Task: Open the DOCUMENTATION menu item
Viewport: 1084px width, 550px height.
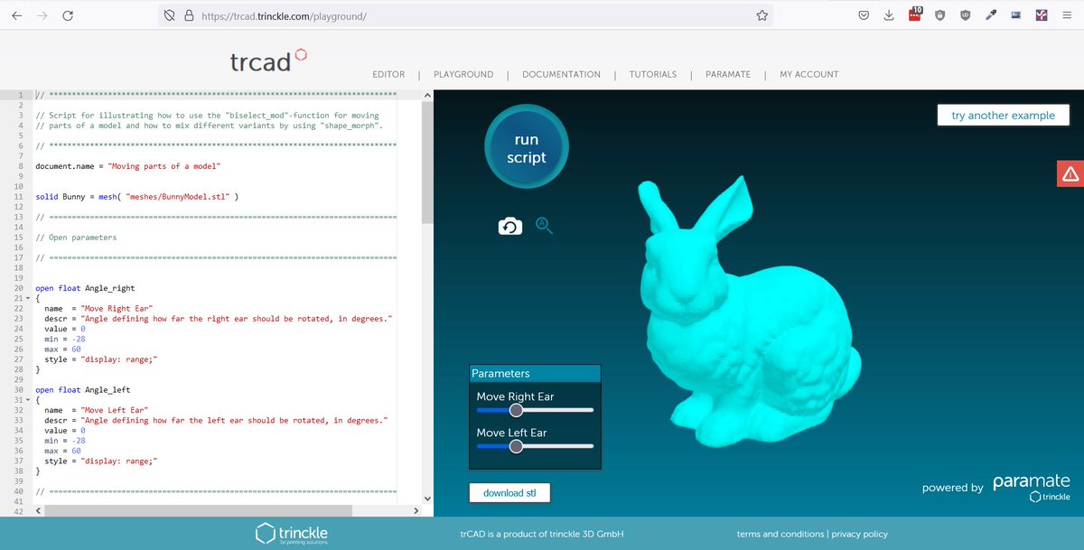Action: tap(561, 74)
